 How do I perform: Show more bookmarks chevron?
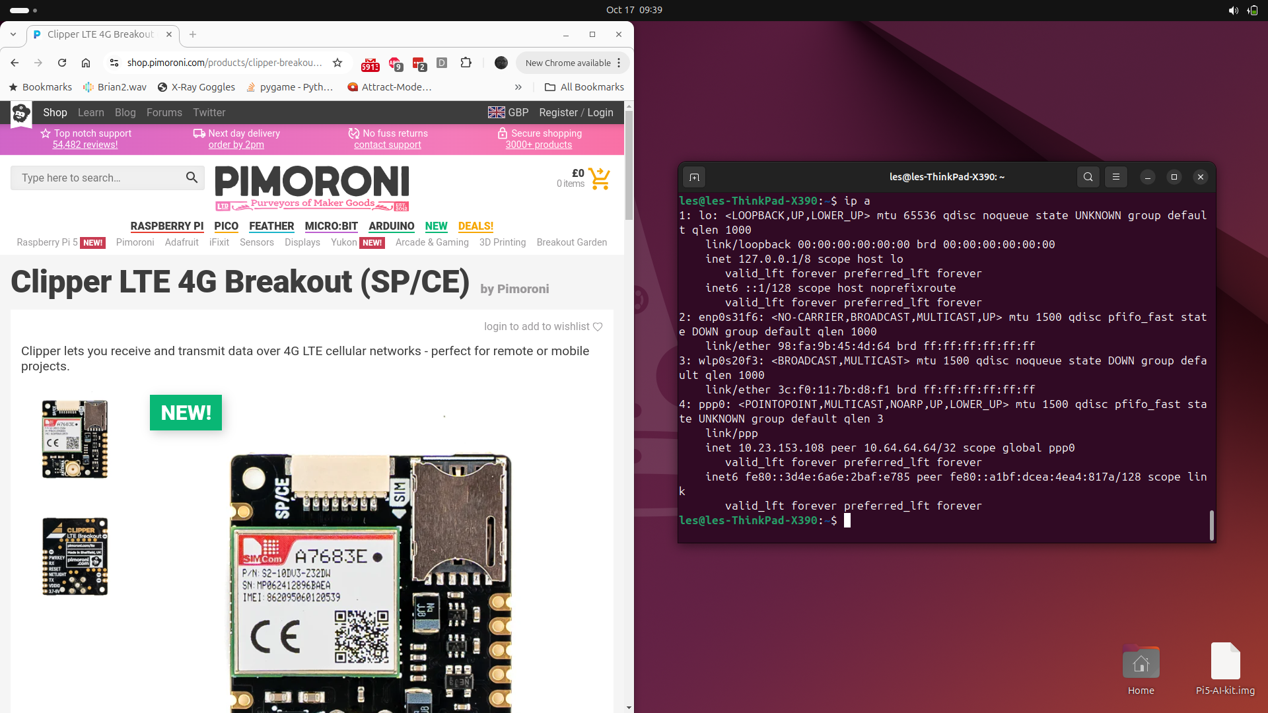click(518, 87)
